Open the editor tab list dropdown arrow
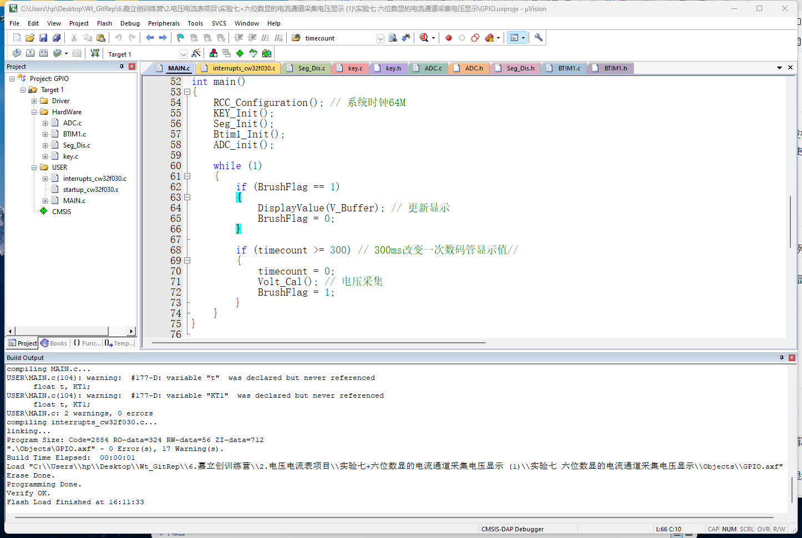802x538 pixels. point(779,68)
